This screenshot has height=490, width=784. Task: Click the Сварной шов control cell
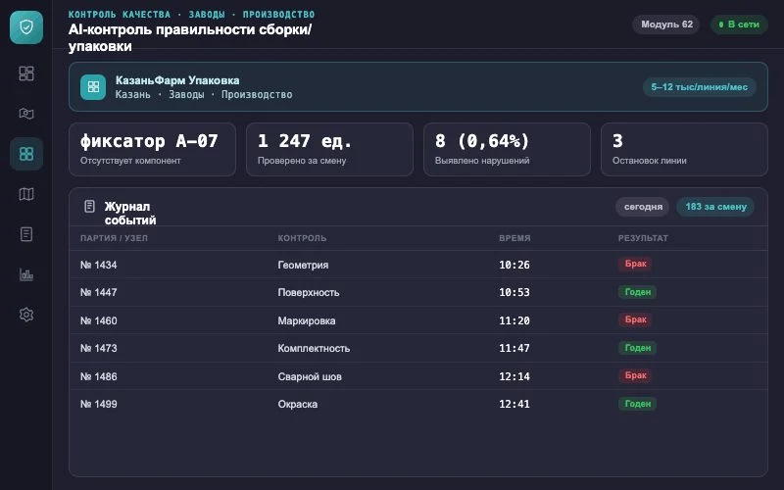pyautogui.click(x=310, y=376)
